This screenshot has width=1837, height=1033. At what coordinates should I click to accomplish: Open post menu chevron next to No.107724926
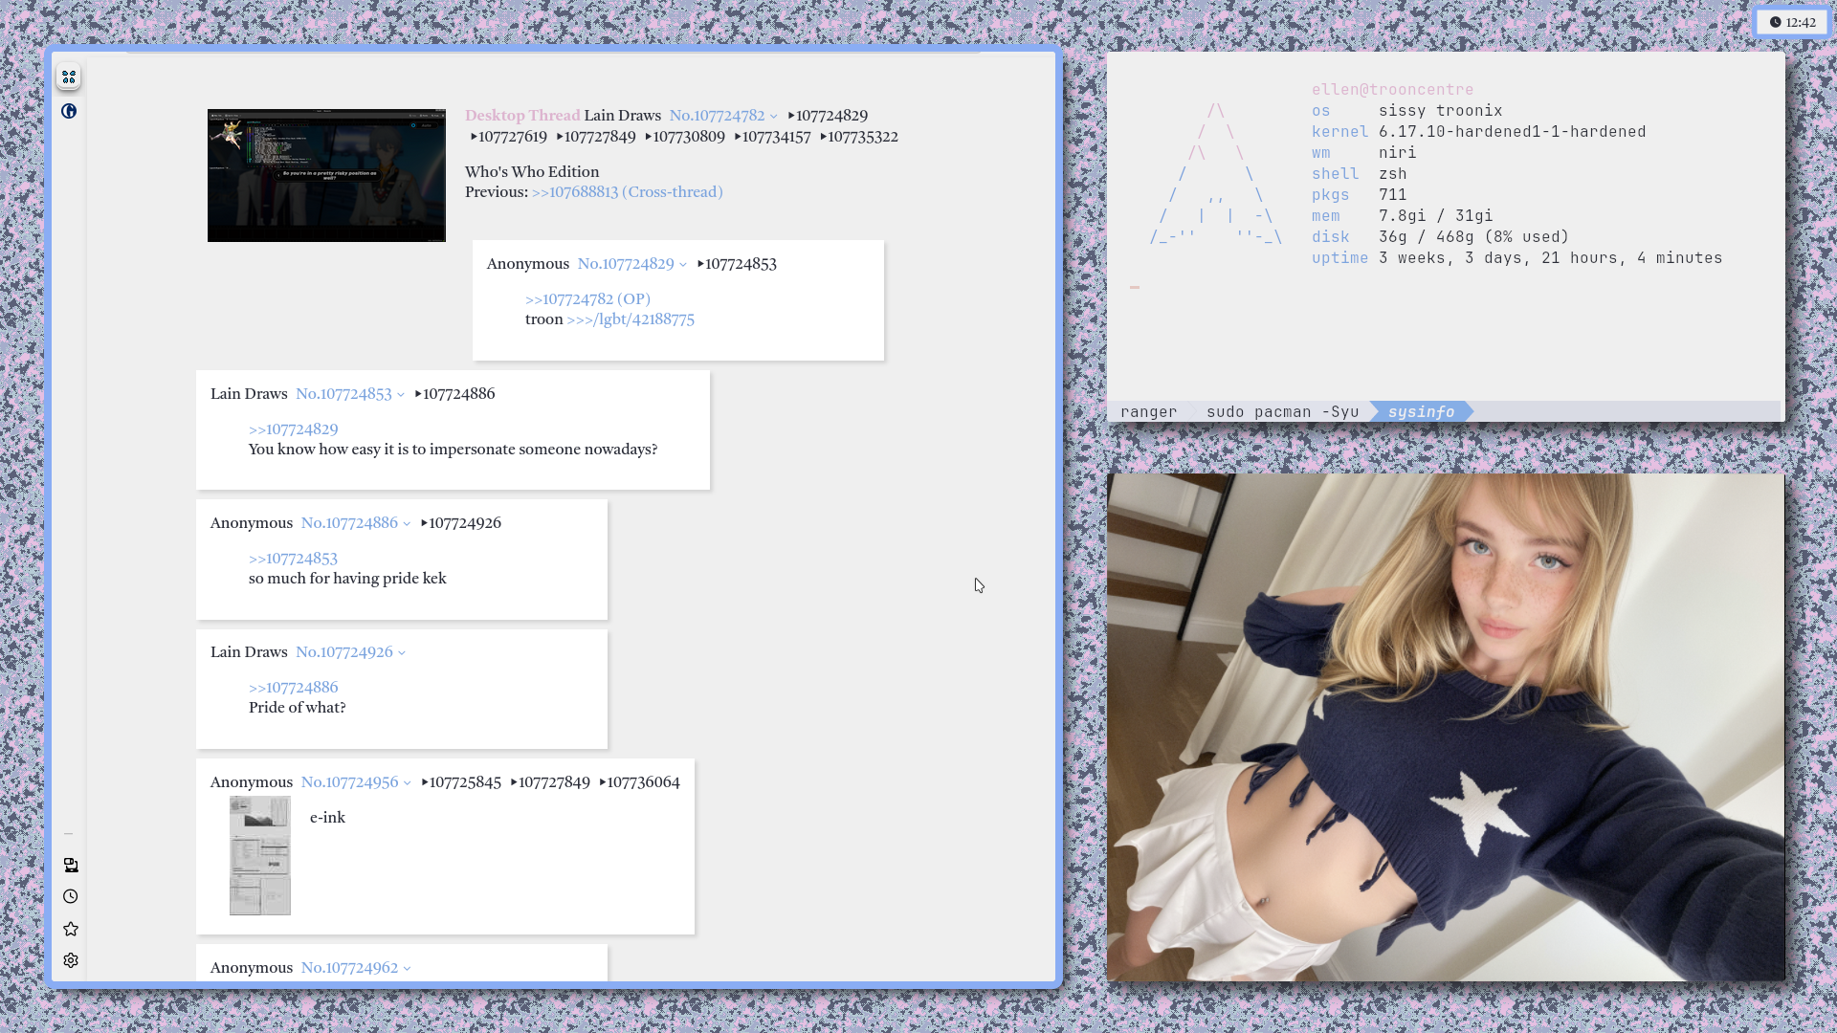[x=402, y=653]
